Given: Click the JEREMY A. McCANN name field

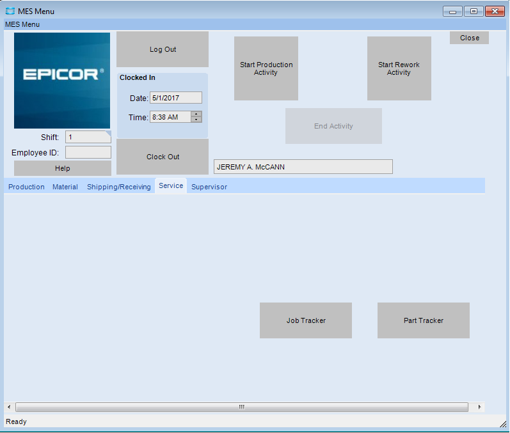Looking at the screenshot, I should click(x=303, y=166).
